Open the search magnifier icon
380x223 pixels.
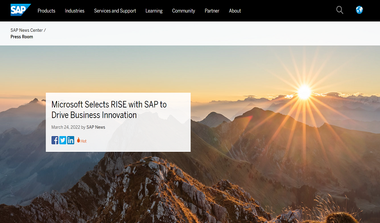click(x=340, y=10)
